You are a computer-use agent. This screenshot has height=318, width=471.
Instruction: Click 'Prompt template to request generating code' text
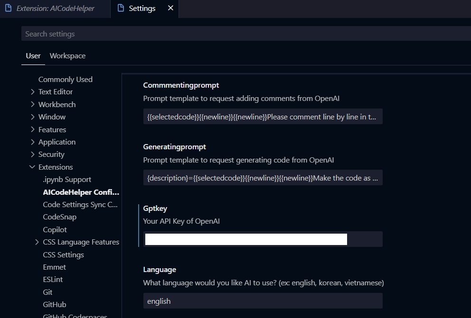point(238,160)
